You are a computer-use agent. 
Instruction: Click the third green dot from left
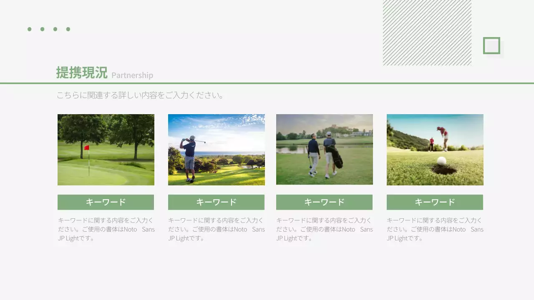[x=55, y=29]
